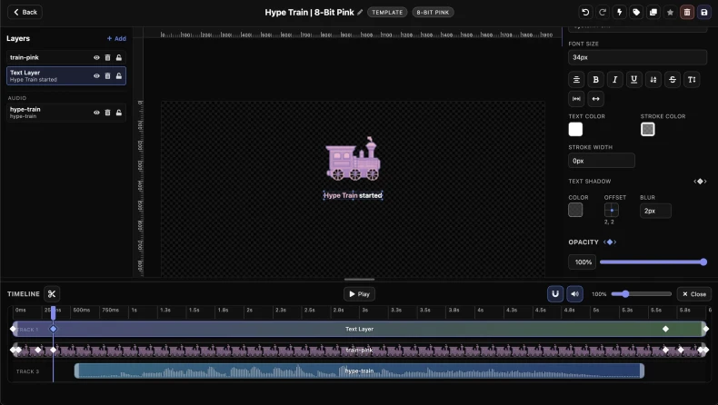Viewport: 718px width, 405px height.
Task: Click the undo arrow icon
Action: [x=585, y=13]
